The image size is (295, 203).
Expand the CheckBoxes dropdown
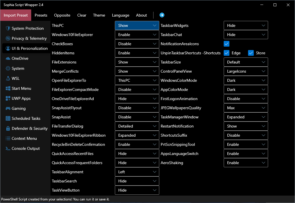click(137, 44)
